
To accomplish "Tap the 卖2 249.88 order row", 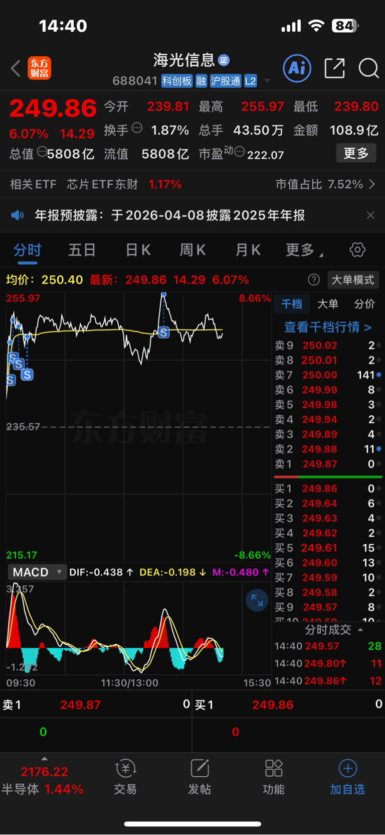I will (328, 449).
